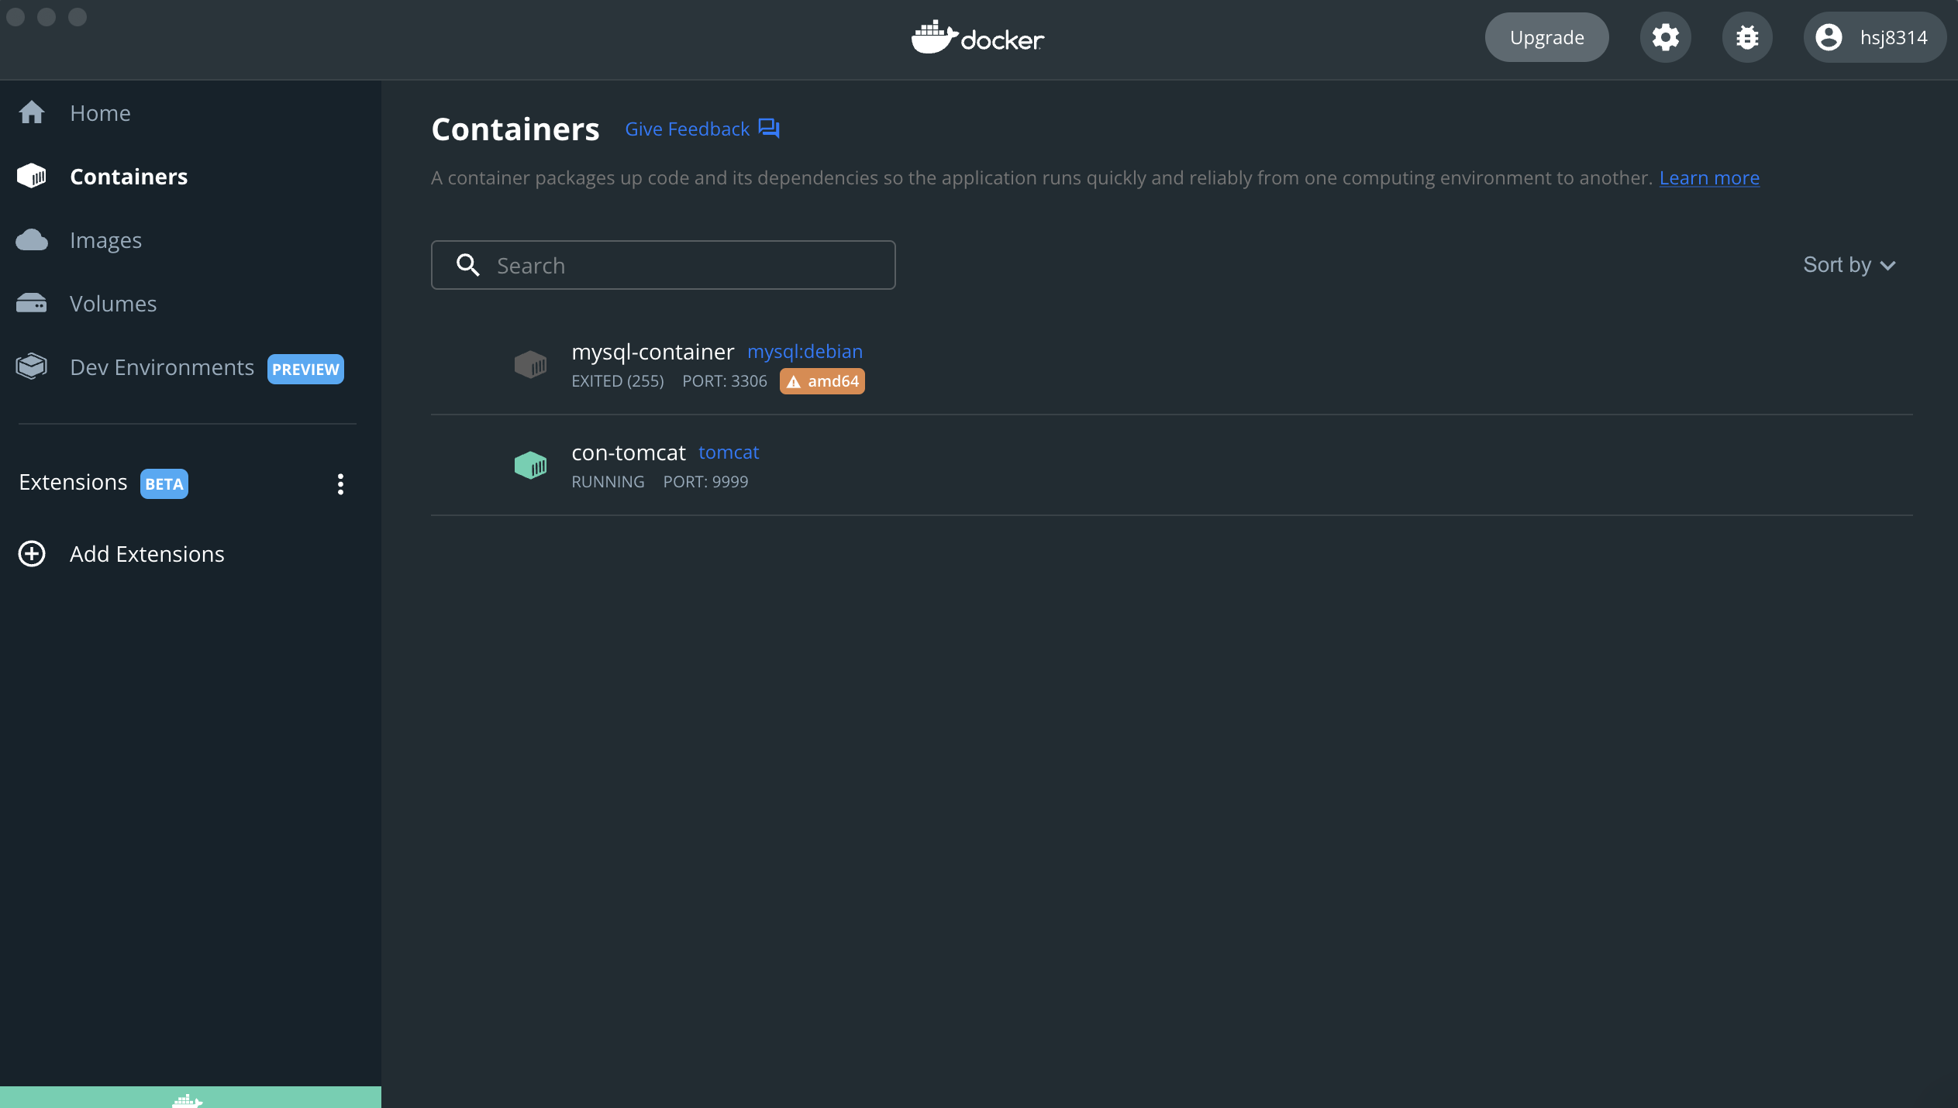This screenshot has height=1108, width=1958.
Task: Open Settings gear icon in header
Action: point(1665,37)
